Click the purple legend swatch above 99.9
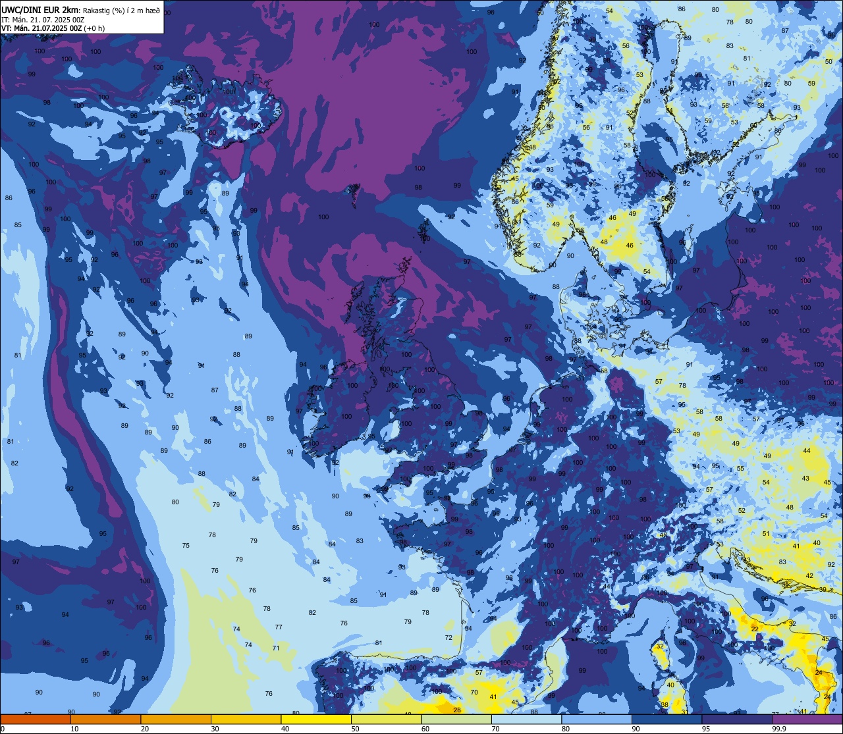The width and height of the screenshot is (843, 734). pos(807,719)
